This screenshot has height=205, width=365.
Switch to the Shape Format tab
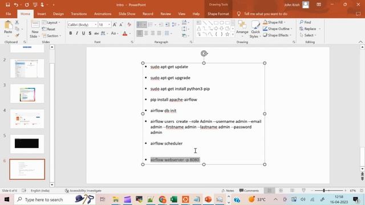point(218,14)
